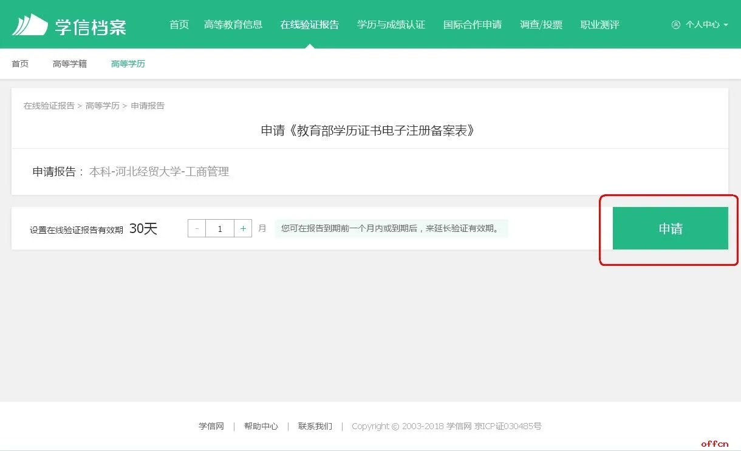Click the 申请 button to submit application
This screenshot has height=451, width=741.
[x=670, y=228]
